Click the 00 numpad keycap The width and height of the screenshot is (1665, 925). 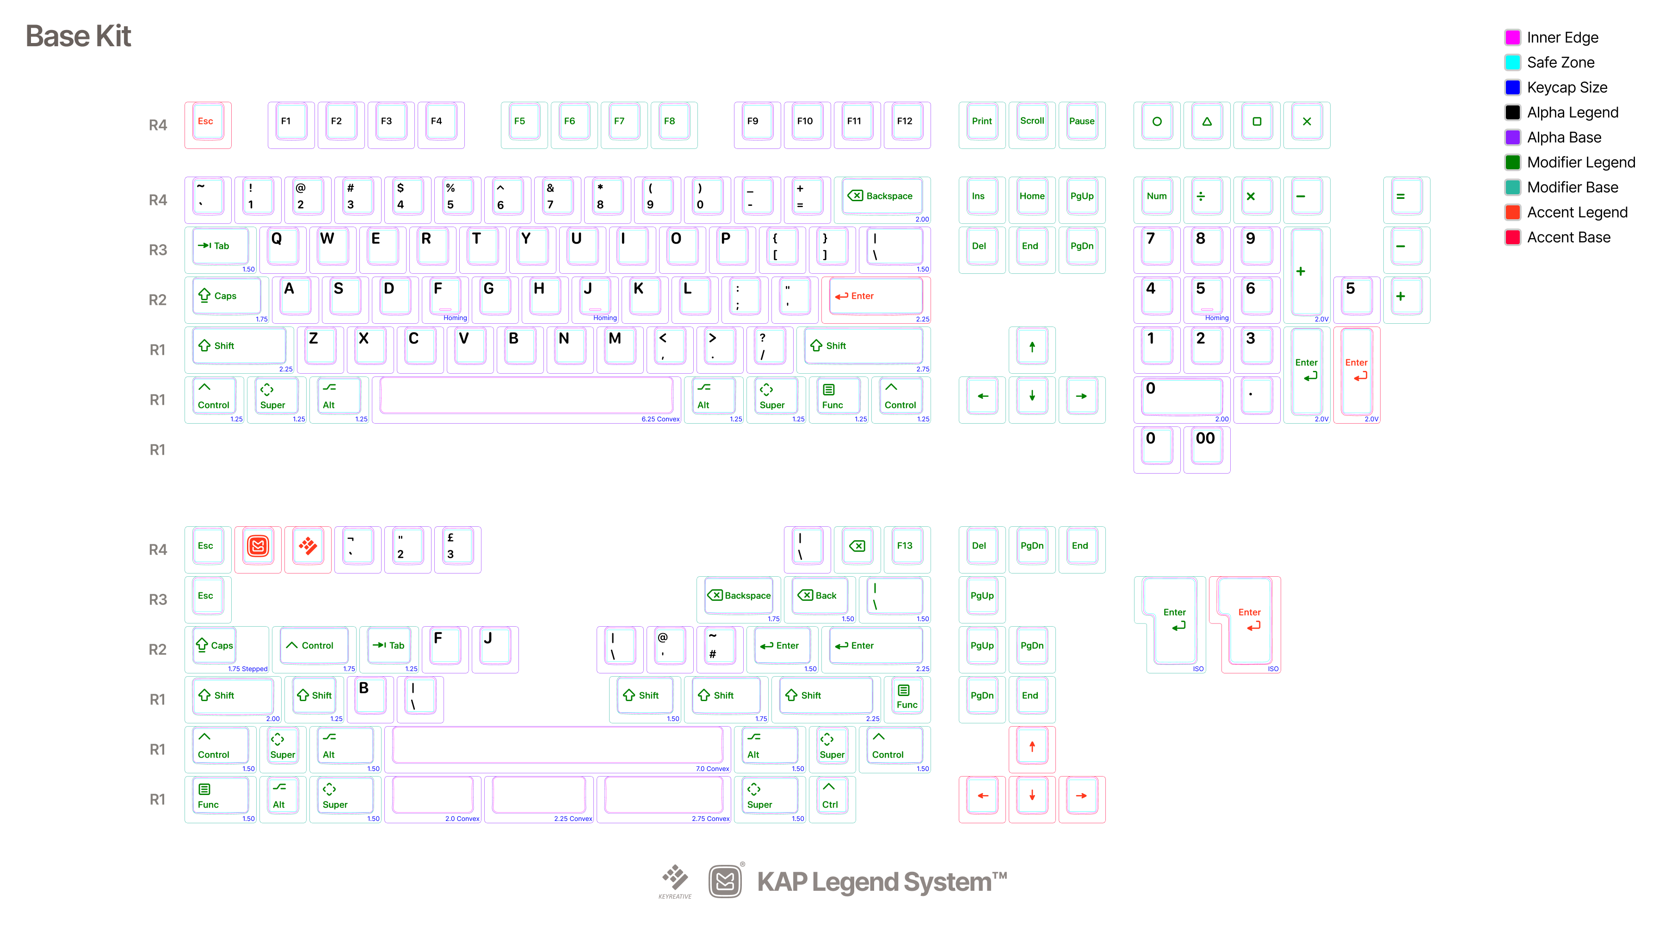(1207, 449)
